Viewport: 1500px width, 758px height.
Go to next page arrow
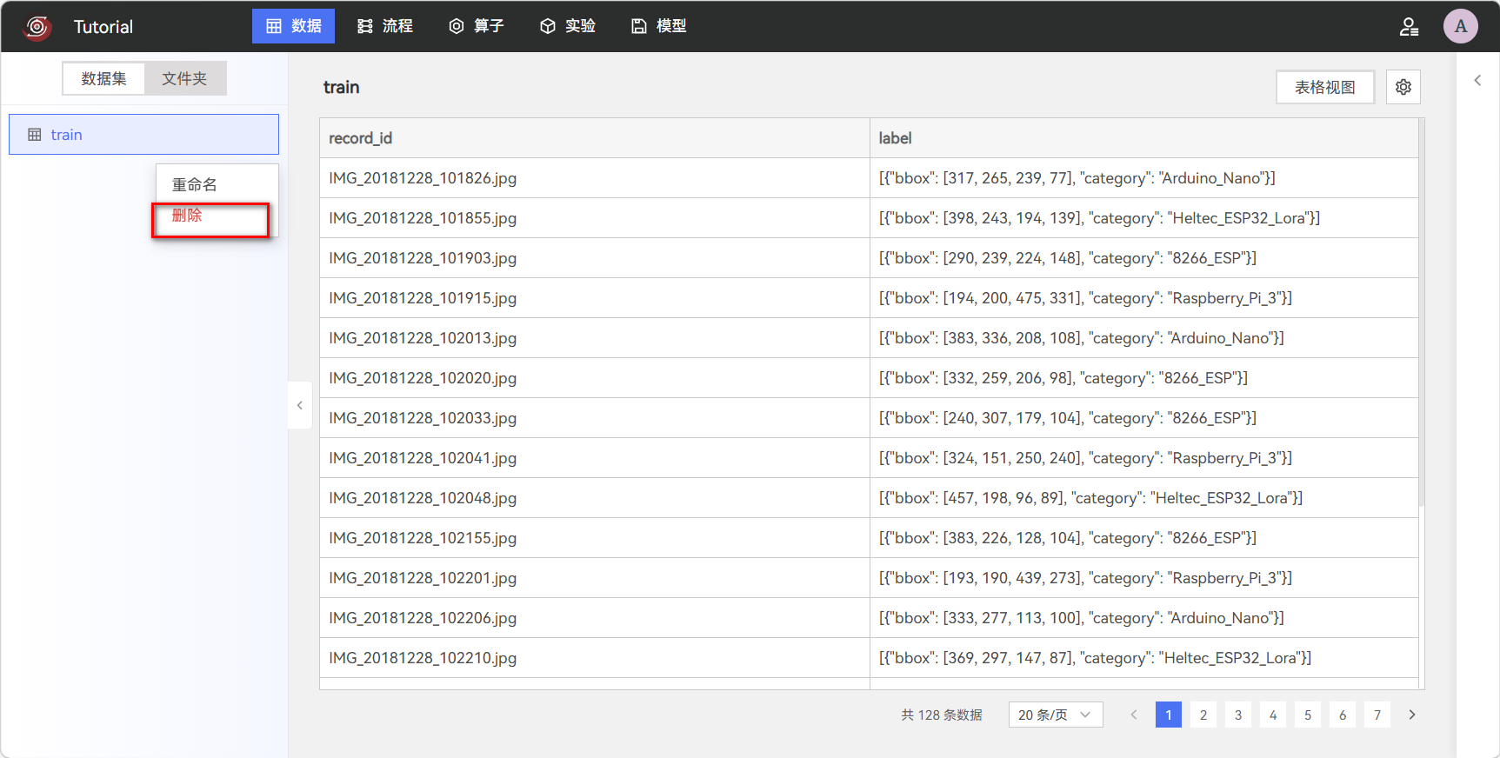point(1412,715)
